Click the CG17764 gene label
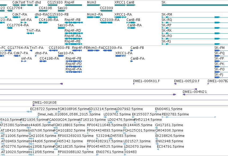Viewport: 228px width, 156px height. (14, 8)
